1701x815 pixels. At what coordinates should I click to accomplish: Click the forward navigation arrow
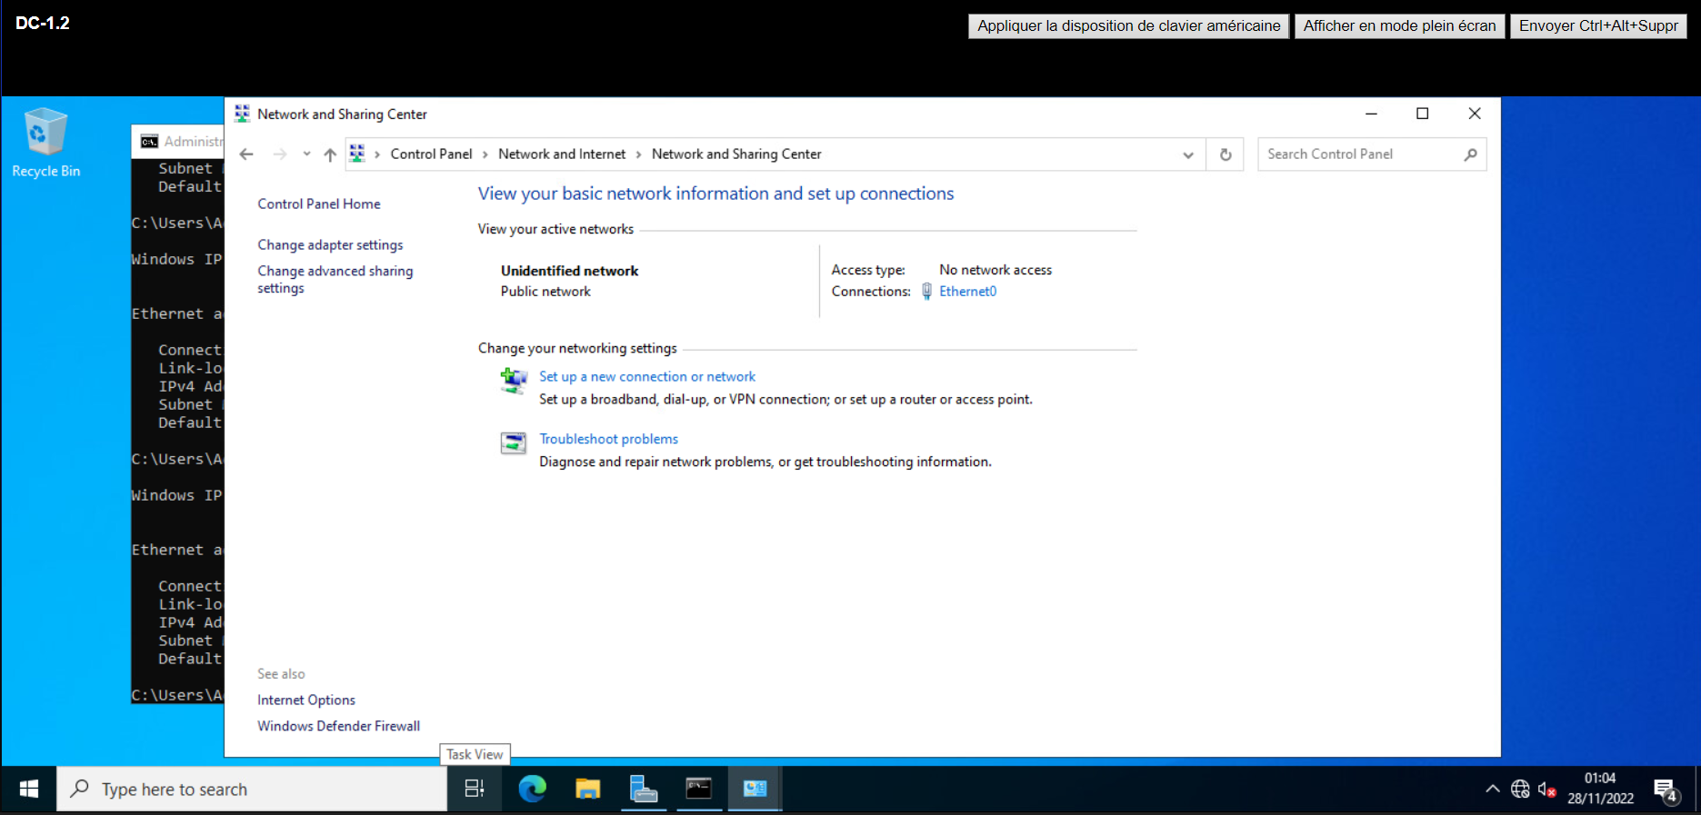tap(280, 154)
